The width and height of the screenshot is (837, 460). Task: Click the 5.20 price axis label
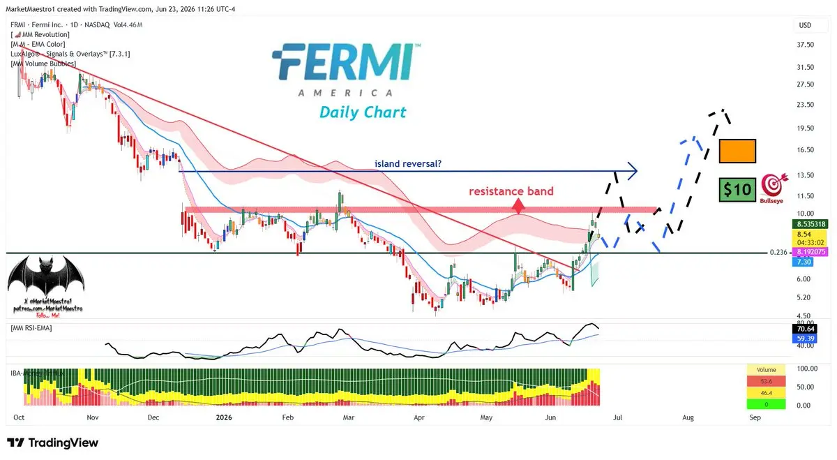(804, 297)
